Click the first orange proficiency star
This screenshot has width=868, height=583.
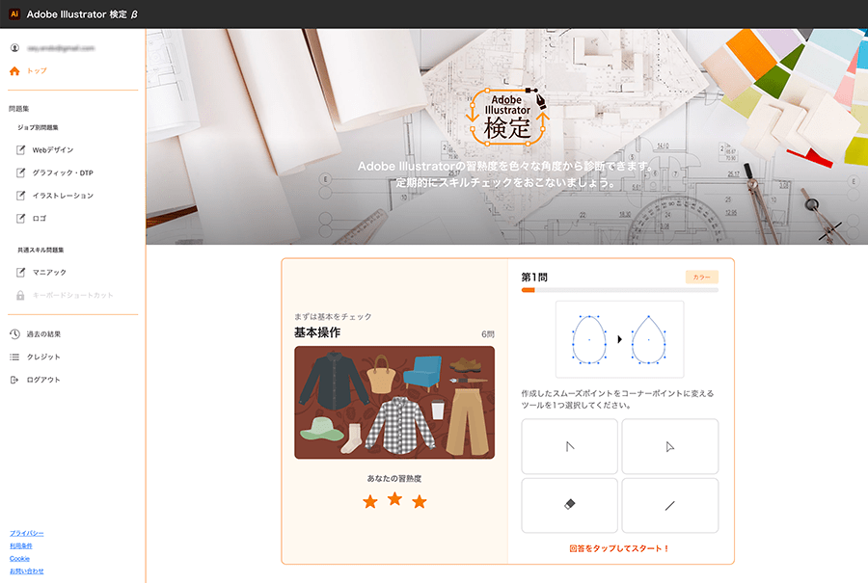pos(369,501)
